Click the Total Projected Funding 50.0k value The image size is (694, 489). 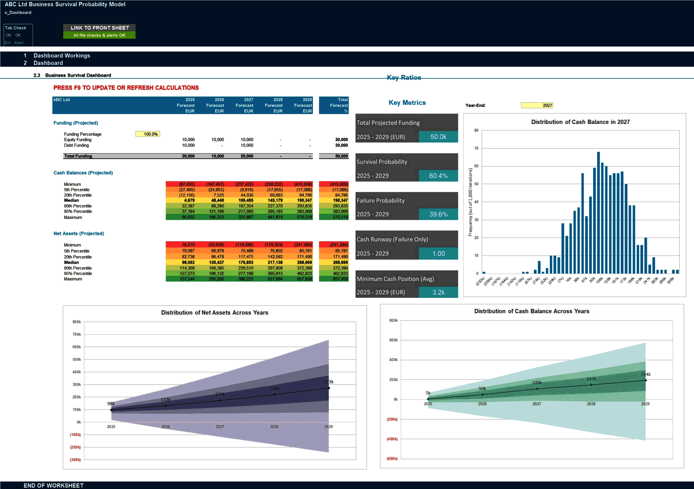click(x=438, y=137)
